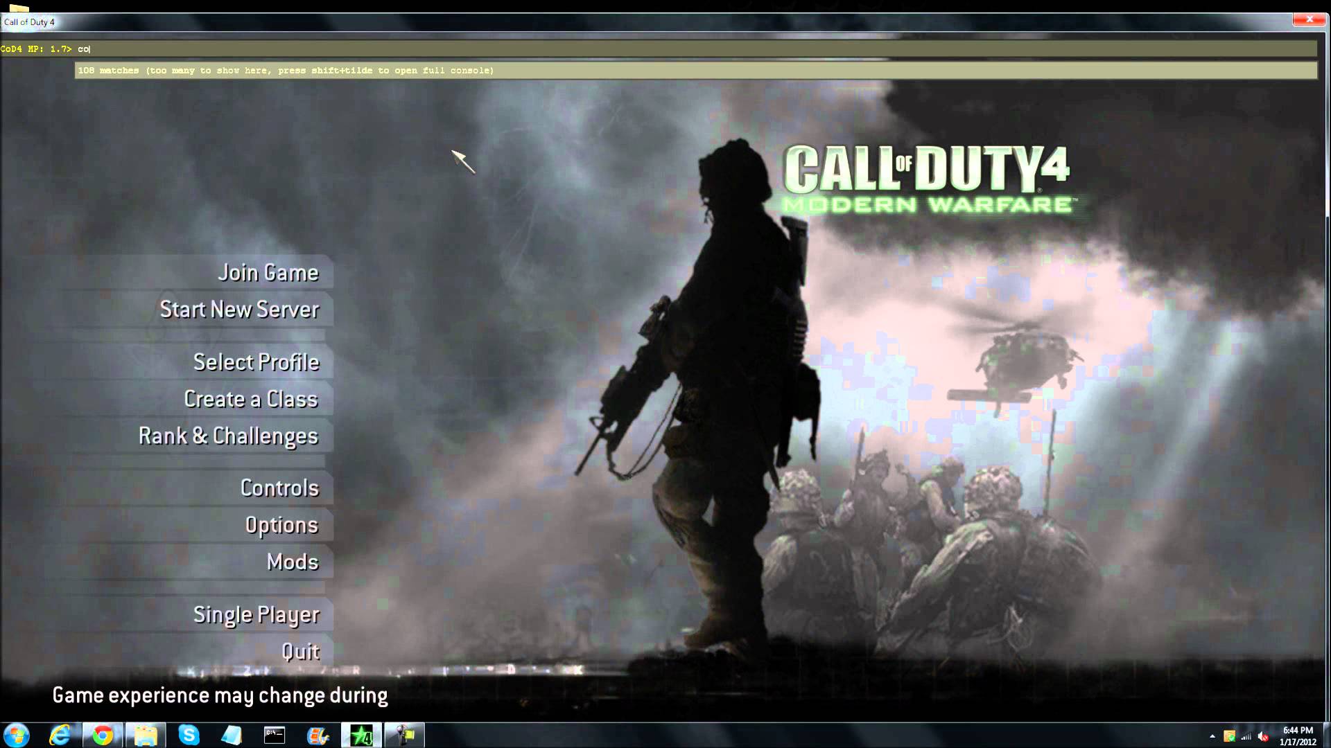The height and width of the screenshot is (748, 1331).
Task: Open the Select Profile menu
Action: coord(256,362)
